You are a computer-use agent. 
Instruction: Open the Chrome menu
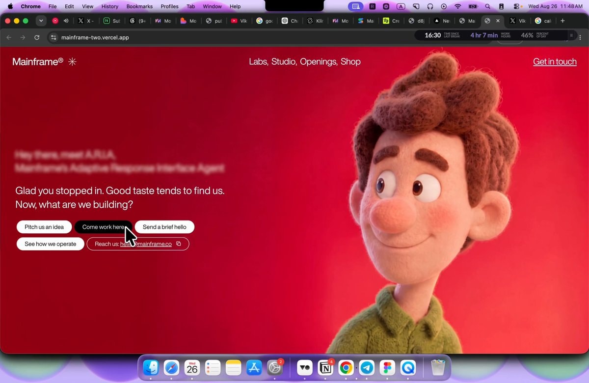pyautogui.click(x=30, y=6)
